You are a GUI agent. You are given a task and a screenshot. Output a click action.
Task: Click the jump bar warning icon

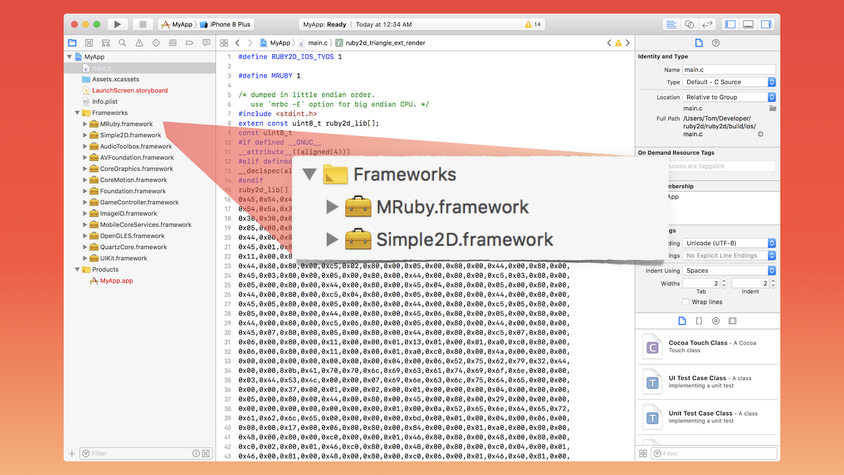click(x=618, y=43)
